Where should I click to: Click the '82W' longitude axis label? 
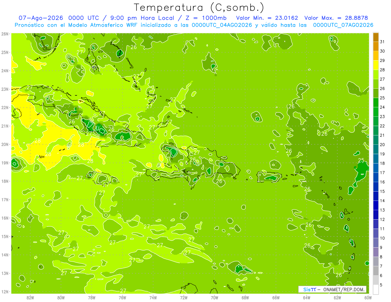pyautogui.click(x=30, y=298)
